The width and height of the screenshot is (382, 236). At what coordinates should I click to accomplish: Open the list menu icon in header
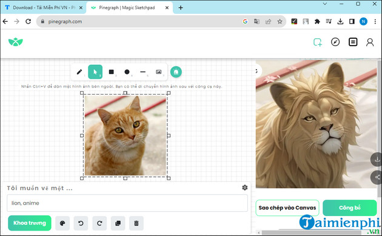[353, 42]
